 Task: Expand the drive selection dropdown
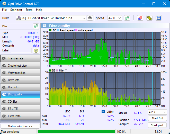84,18
